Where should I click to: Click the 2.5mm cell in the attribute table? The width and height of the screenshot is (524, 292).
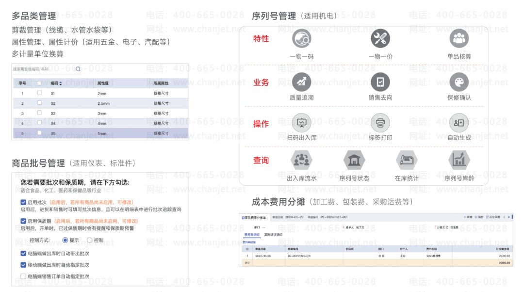pyautogui.click(x=103, y=103)
